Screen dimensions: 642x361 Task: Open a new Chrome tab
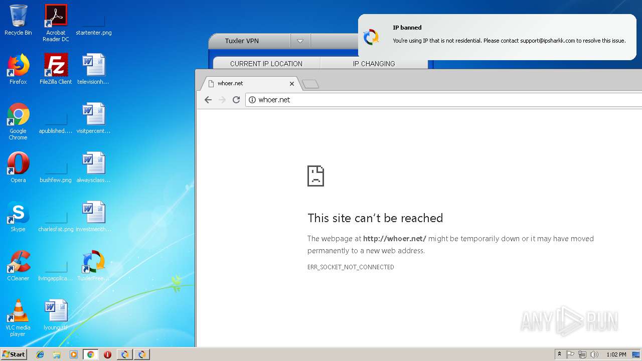[310, 84]
